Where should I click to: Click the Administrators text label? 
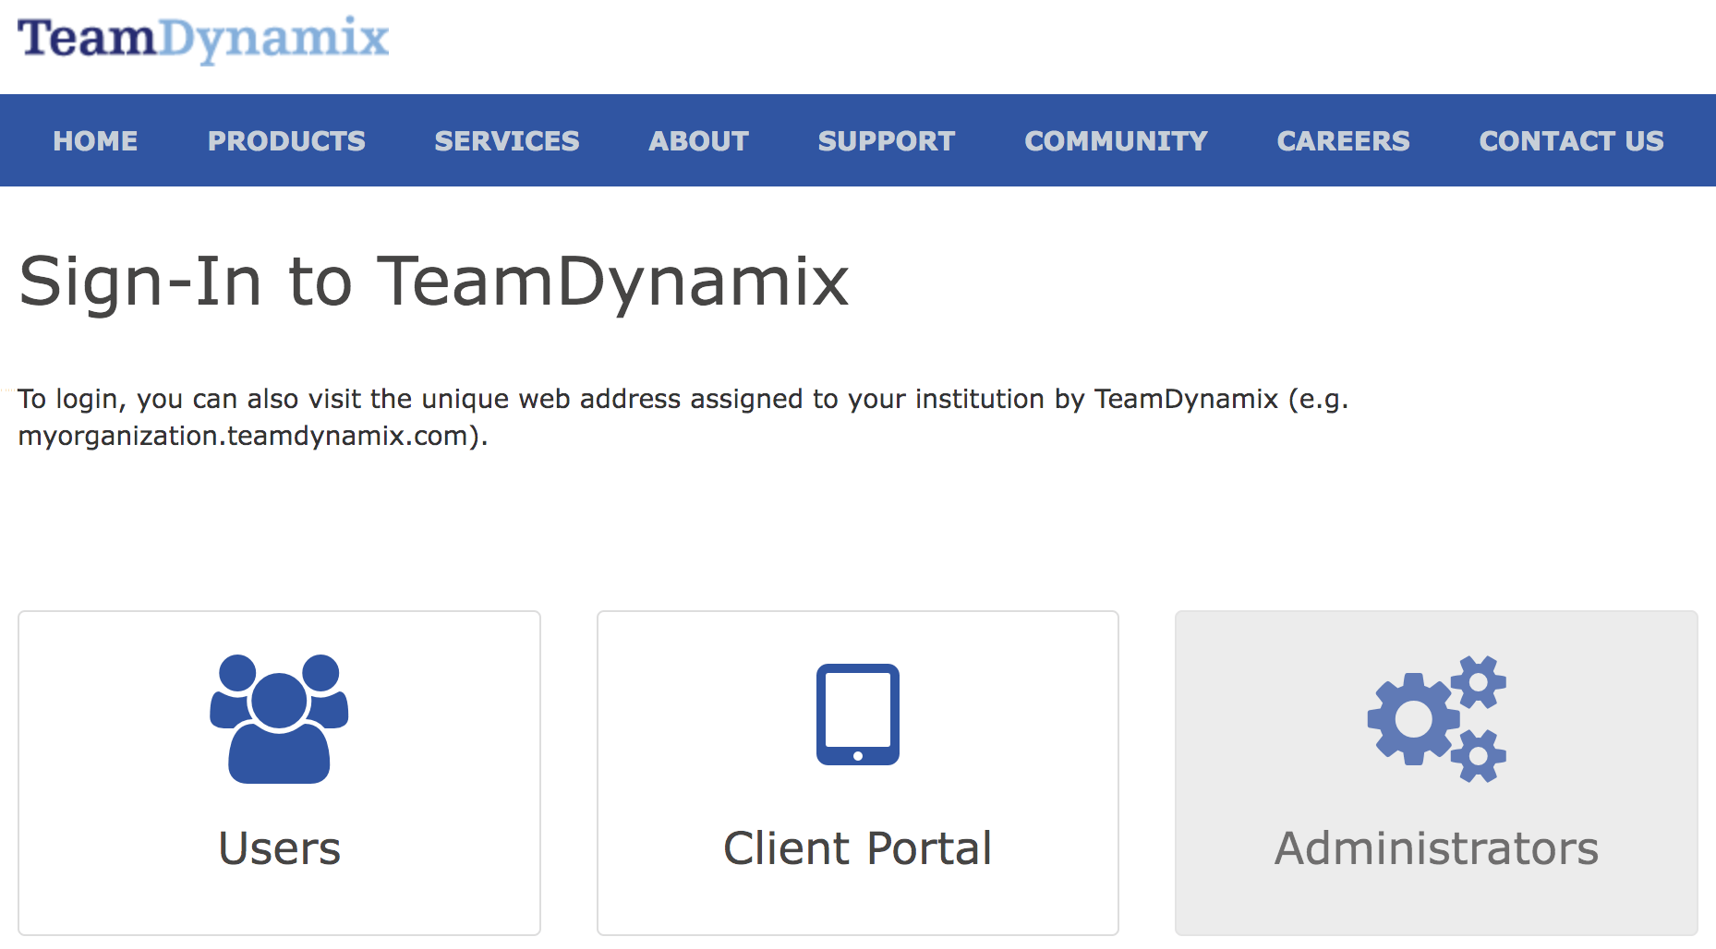[1436, 847]
